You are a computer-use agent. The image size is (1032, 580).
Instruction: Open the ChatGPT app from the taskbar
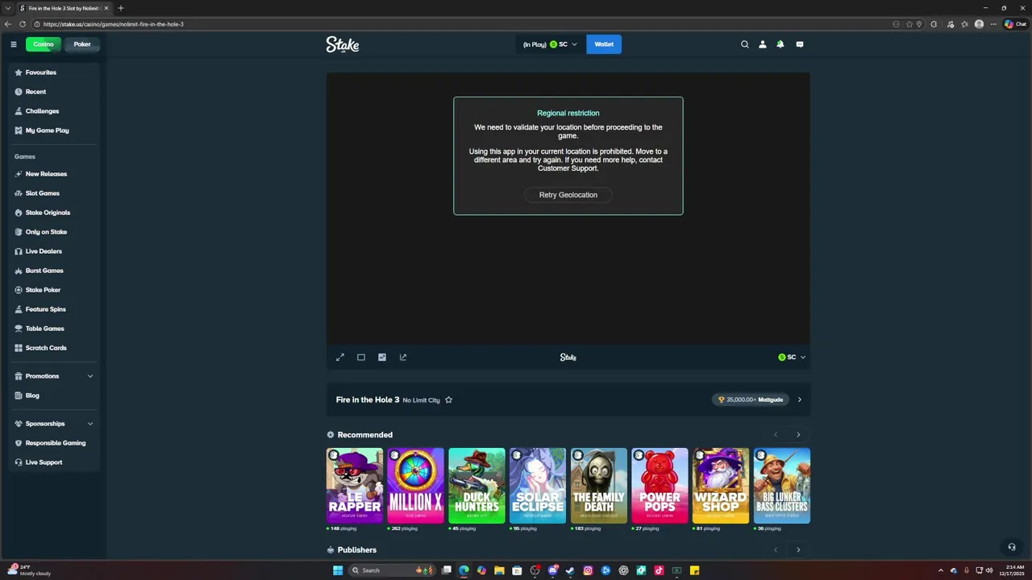coord(623,570)
